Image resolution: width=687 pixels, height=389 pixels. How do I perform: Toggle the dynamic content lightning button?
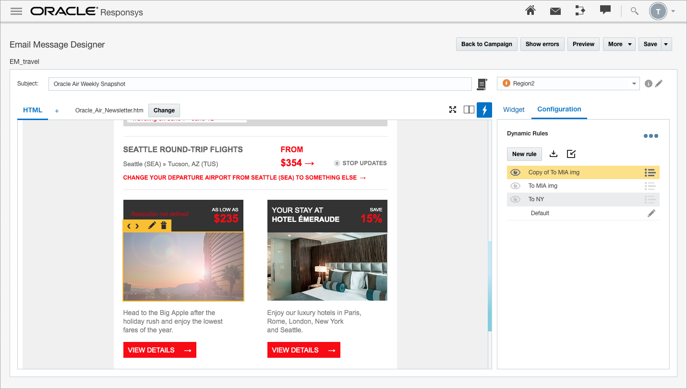click(x=484, y=110)
